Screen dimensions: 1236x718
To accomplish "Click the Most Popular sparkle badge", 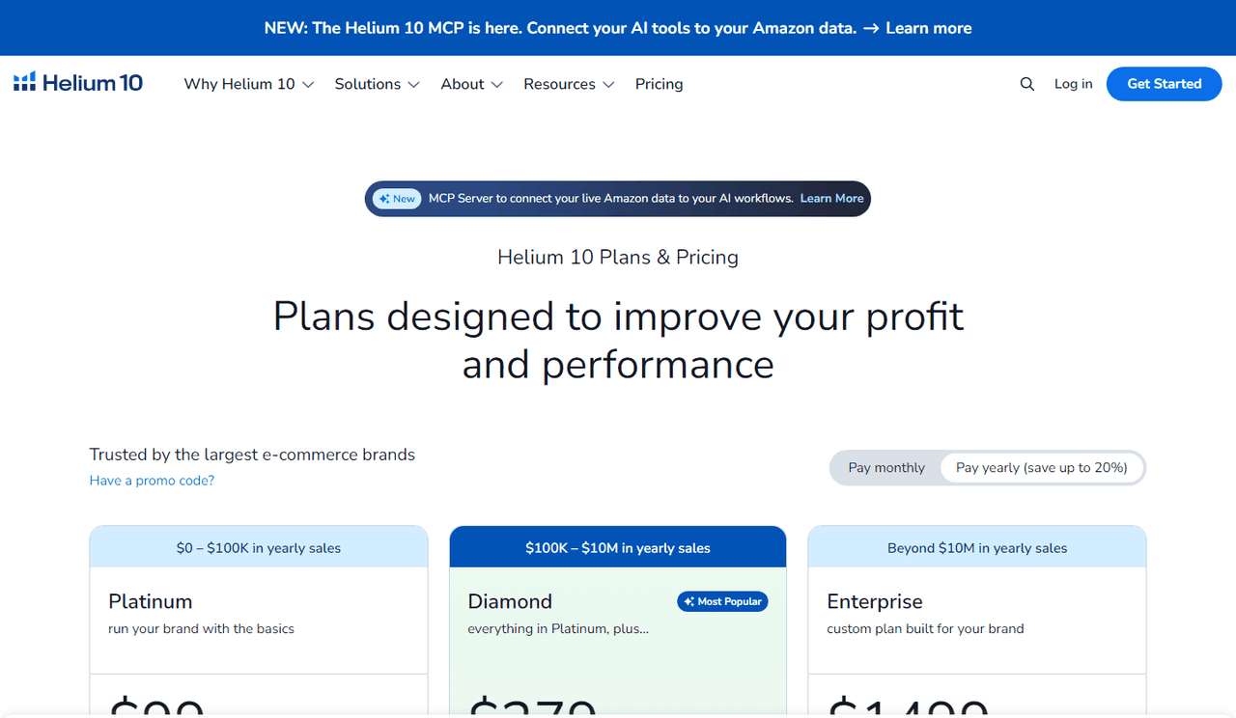I will click(722, 601).
